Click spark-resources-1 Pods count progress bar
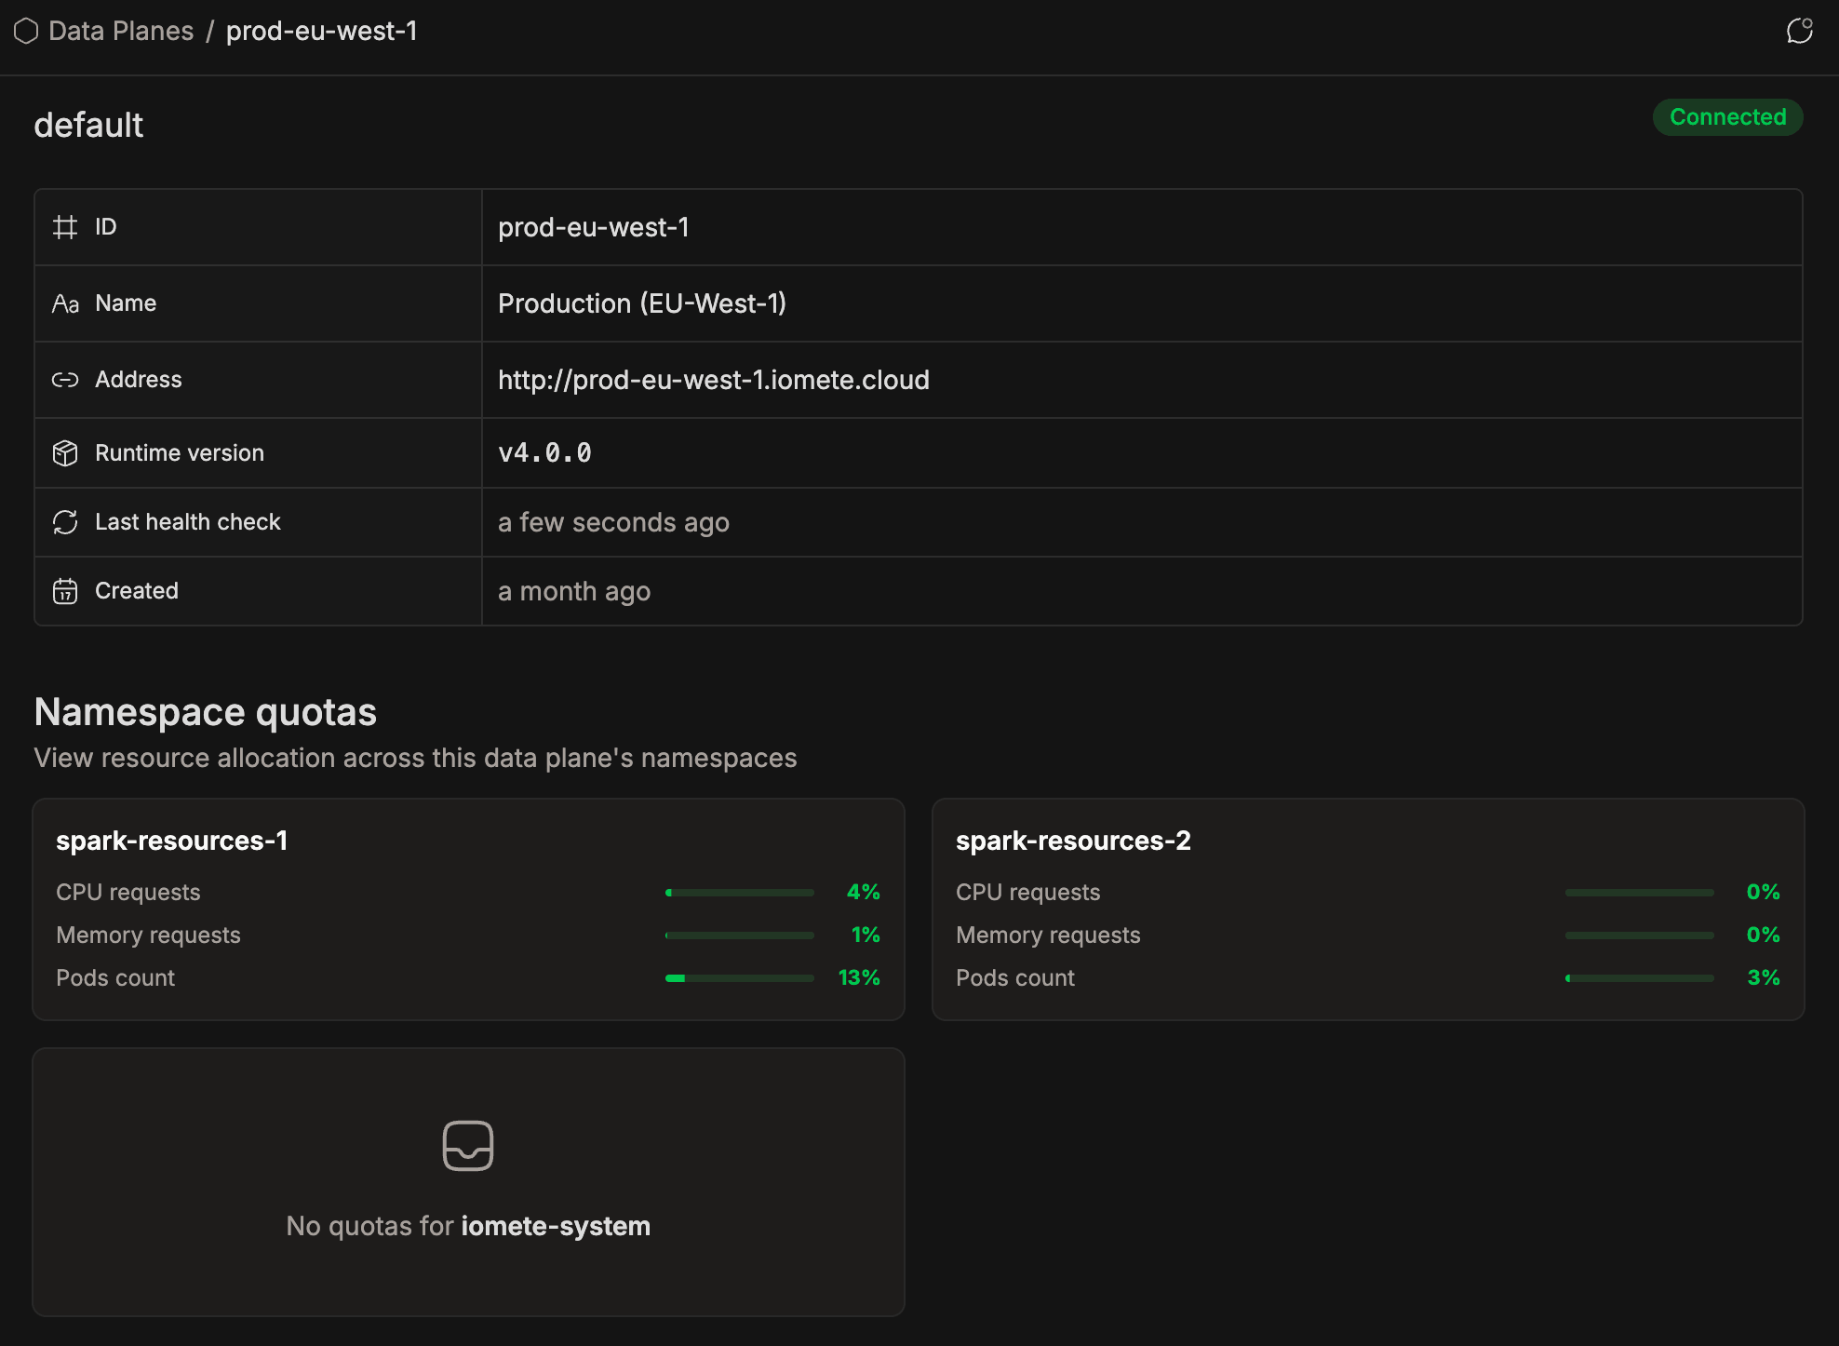The width and height of the screenshot is (1839, 1346). [x=740, y=978]
